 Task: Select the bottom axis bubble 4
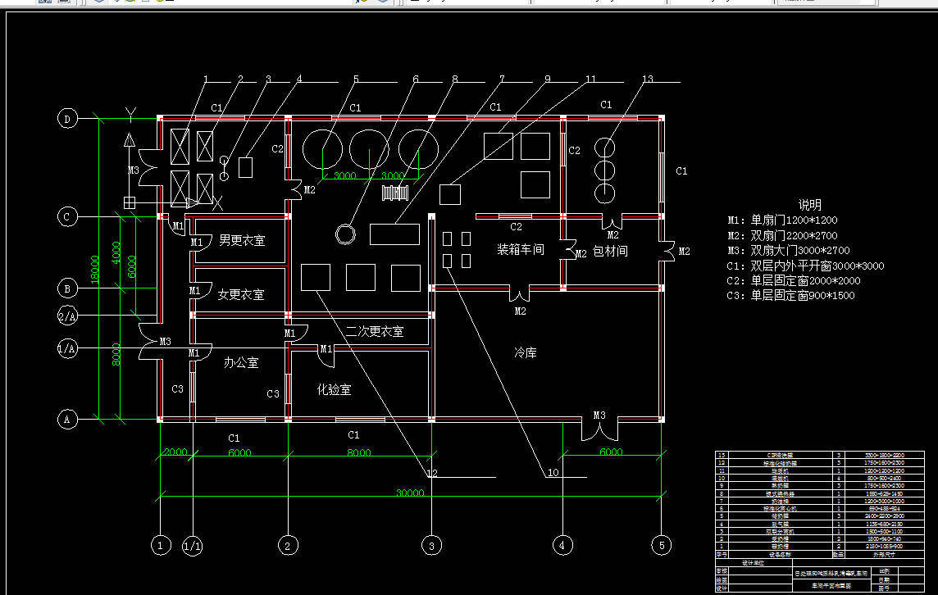point(562,545)
